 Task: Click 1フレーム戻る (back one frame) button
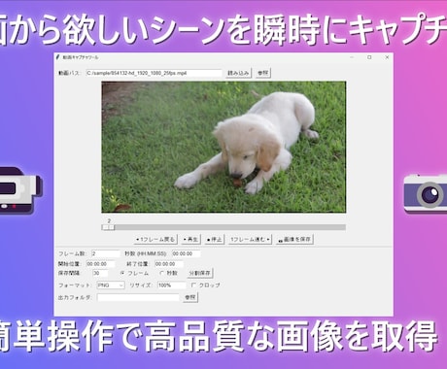(155, 240)
